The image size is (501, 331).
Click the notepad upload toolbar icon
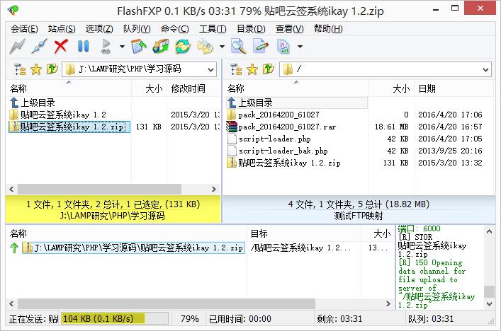click(139, 47)
